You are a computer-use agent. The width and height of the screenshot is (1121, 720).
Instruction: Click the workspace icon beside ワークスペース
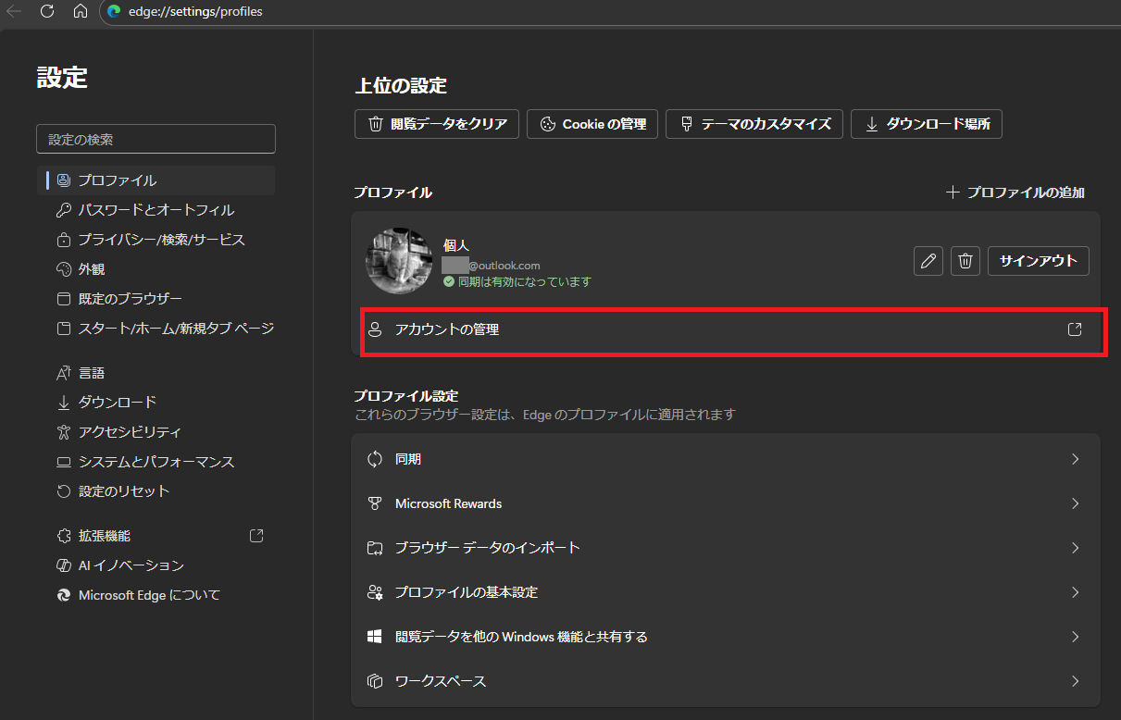point(375,681)
